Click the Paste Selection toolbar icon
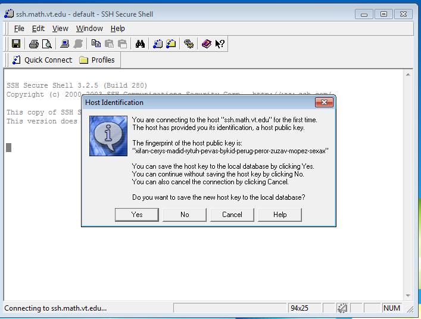 pyautogui.click(x=123, y=44)
